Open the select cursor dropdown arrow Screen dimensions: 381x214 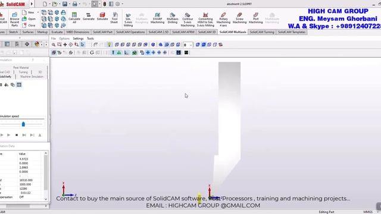pyautogui.click(x=99, y=4)
